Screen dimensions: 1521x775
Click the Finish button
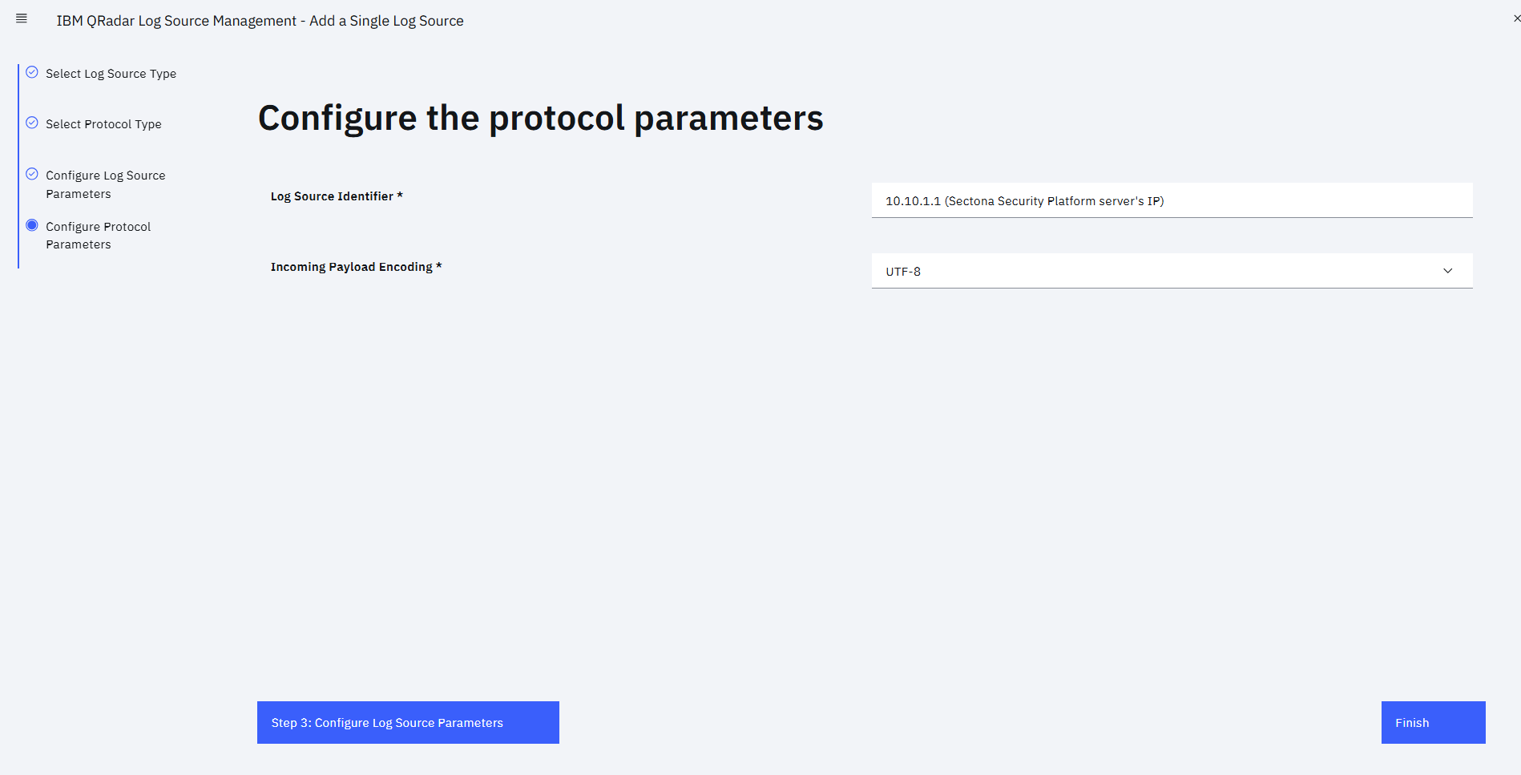click(1433, 722)
